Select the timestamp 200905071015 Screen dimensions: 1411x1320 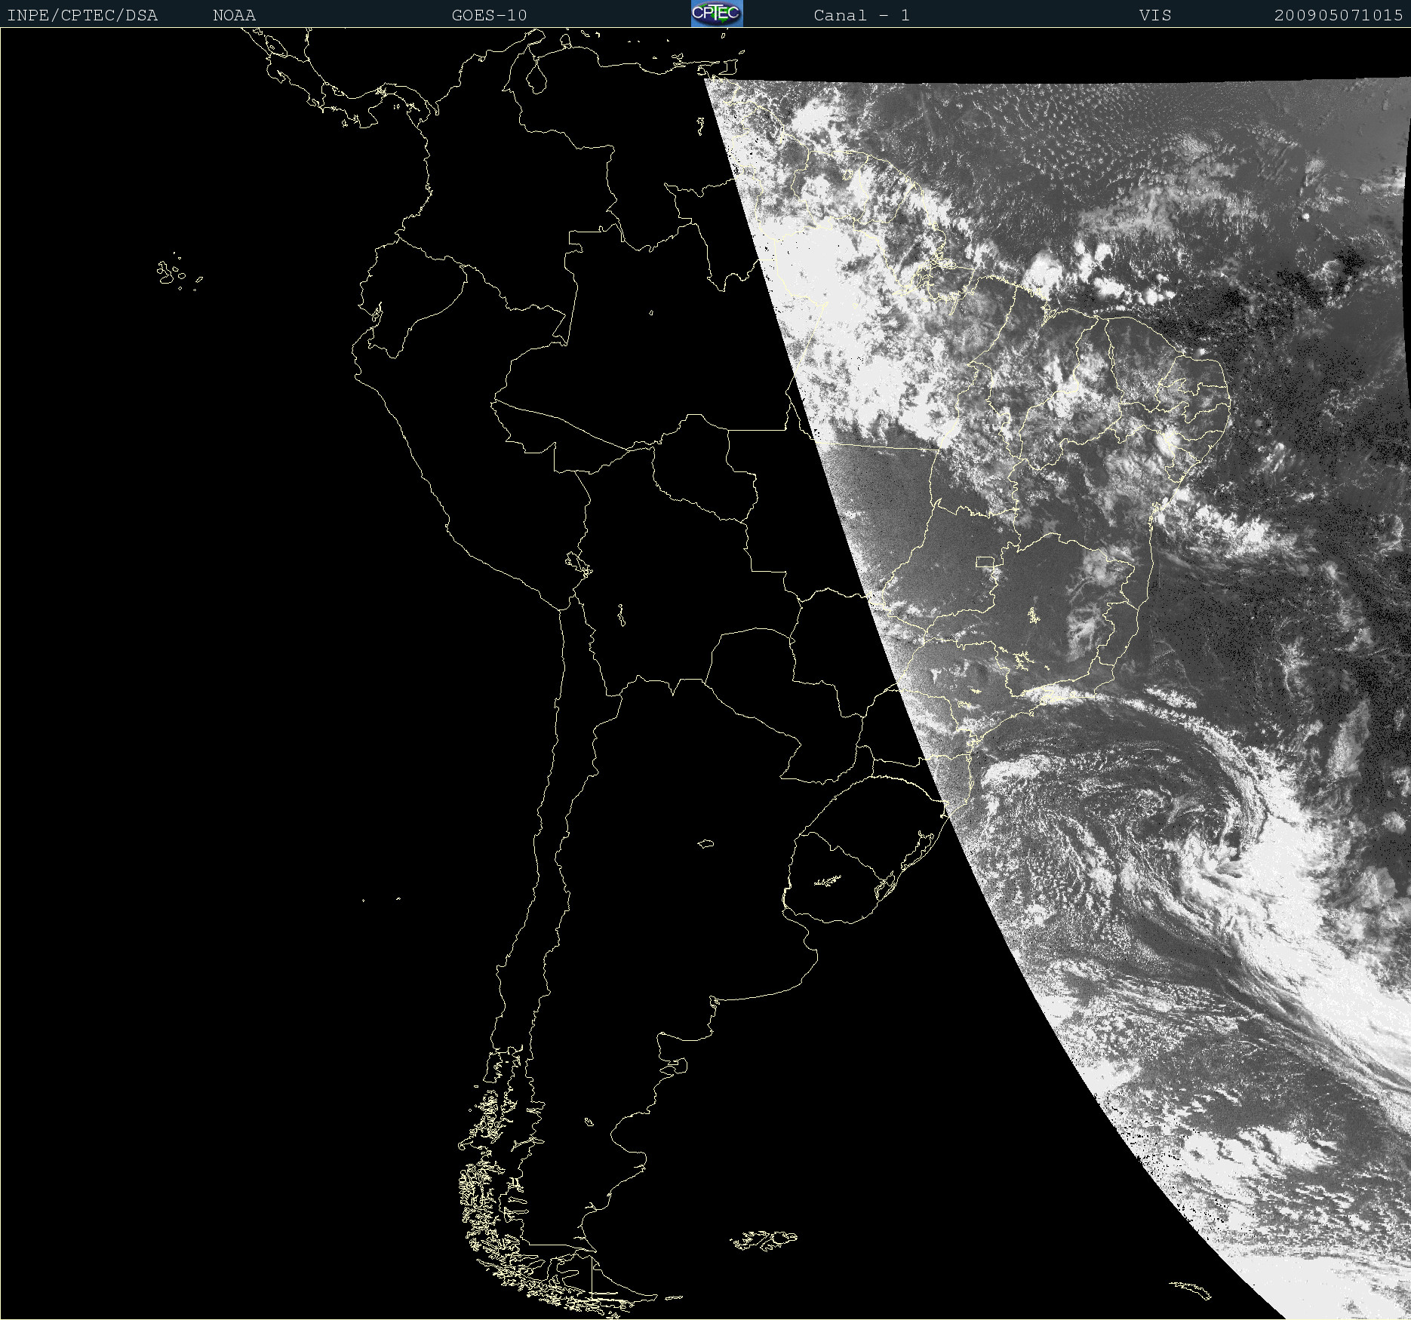pyautogui.click(x=1339, y=15)
